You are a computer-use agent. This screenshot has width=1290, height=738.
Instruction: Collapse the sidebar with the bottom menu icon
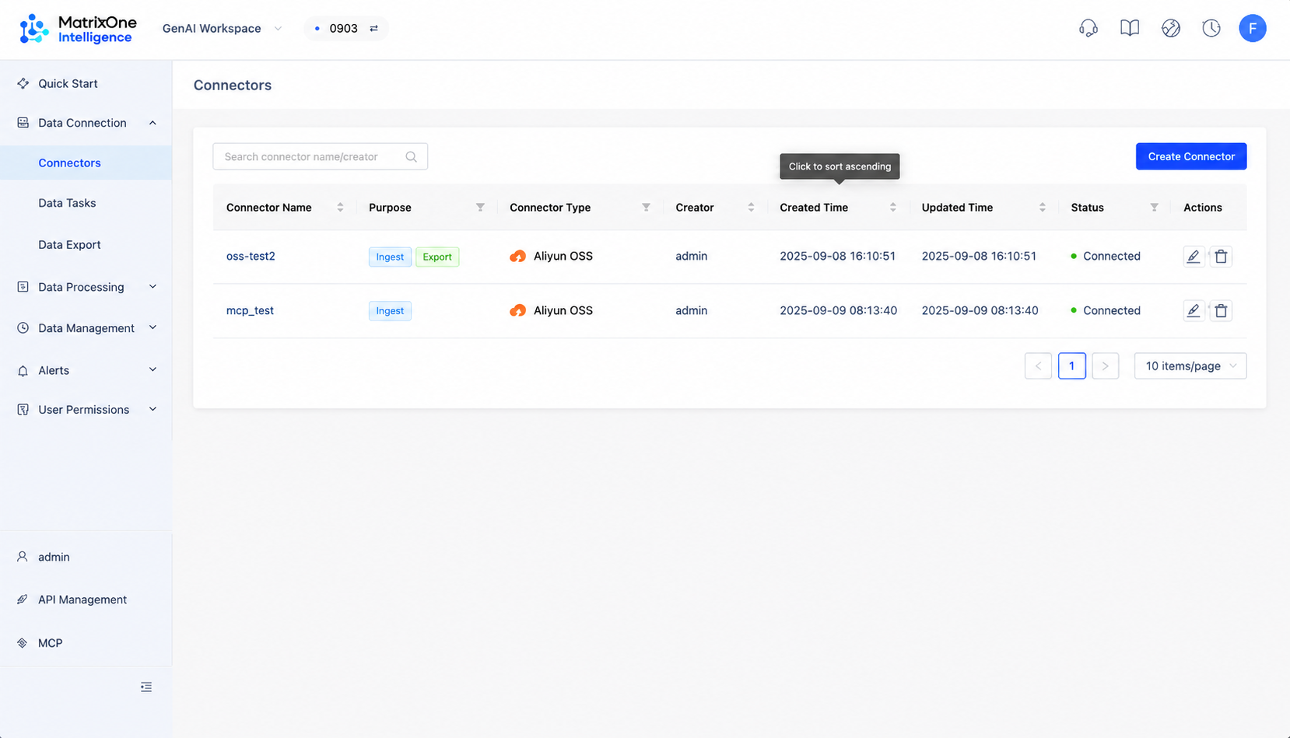pyautogui.click(x=146, y=687)
